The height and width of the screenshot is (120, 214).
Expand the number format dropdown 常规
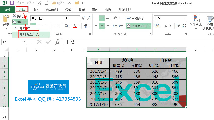[x=185, y=18]
